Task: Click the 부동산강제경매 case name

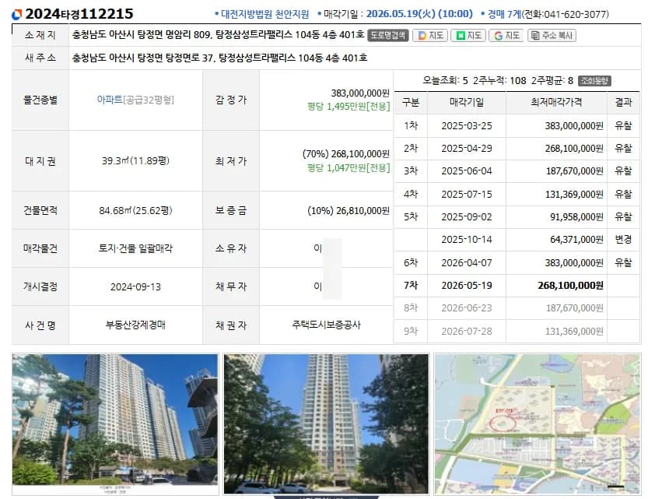Action: click(x=135, y=325)
